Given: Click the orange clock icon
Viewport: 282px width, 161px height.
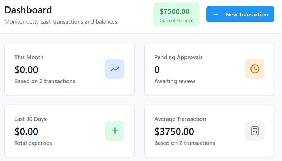Looking at the screenshot, I should pyautogui.click(x=255, y=69).
